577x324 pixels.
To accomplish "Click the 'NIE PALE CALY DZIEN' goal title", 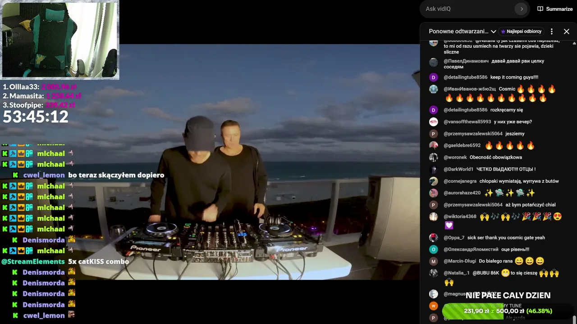I will pos(508,295).
